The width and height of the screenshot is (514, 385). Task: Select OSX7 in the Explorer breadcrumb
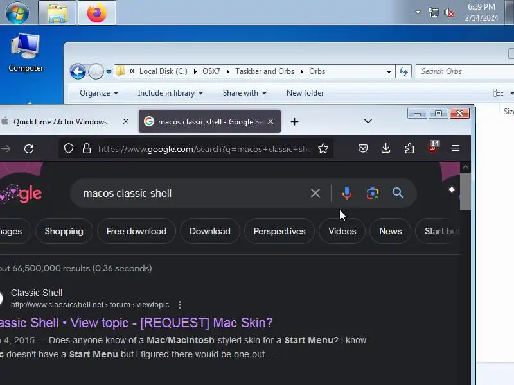[x=211, y=71]
